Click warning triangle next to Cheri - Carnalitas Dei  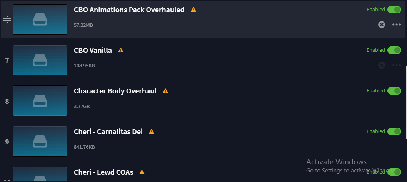(152, 131)
